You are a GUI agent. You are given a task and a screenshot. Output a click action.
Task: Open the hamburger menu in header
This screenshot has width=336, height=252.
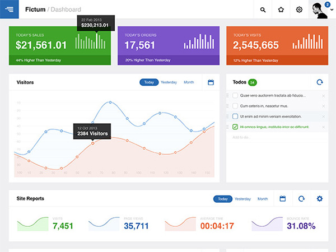pos(10,9)
